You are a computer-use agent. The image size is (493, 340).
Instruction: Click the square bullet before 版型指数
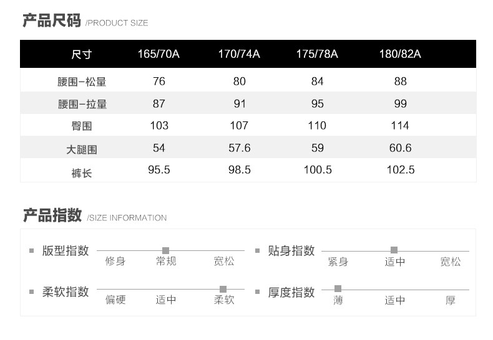[31, 251]
